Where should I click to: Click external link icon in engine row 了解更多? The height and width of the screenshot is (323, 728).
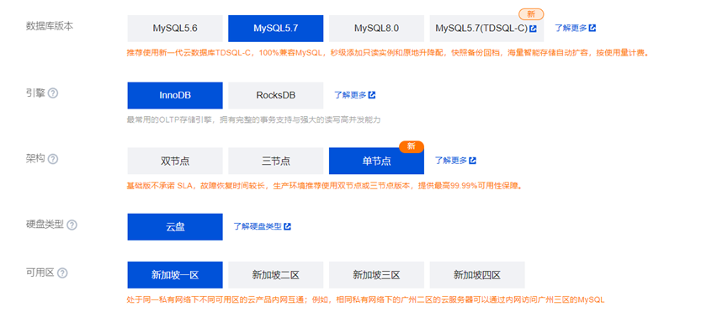pyautogui.click(x=371, y=95)
